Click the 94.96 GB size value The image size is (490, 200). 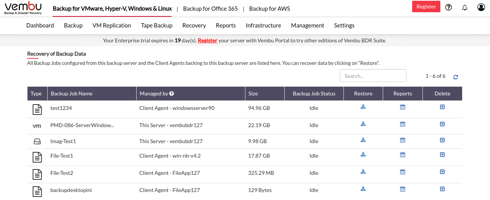[x=259, y=108]
